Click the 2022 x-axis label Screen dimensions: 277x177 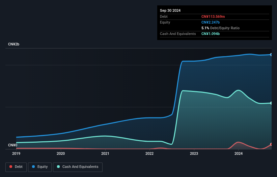tap(149, 153)
